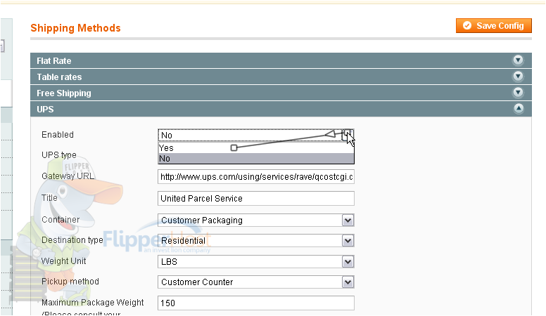
Task: Click the Enabled dropdown field showing No
Action: click(256, 136)
